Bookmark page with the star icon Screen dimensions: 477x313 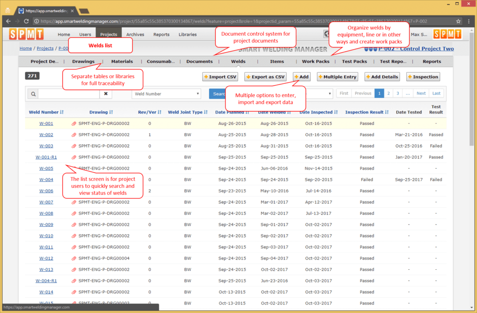click(x=458, y=21)
